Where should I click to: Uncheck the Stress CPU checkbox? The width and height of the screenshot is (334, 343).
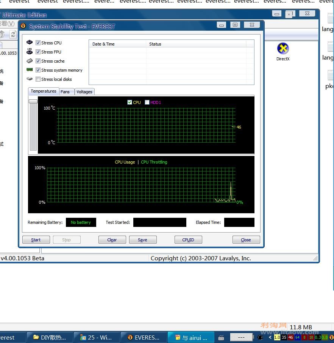click(x=38, y=42)
